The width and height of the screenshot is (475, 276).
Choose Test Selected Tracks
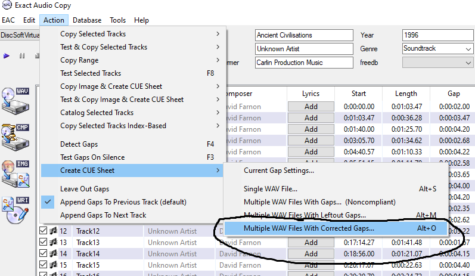pos(134,73)
